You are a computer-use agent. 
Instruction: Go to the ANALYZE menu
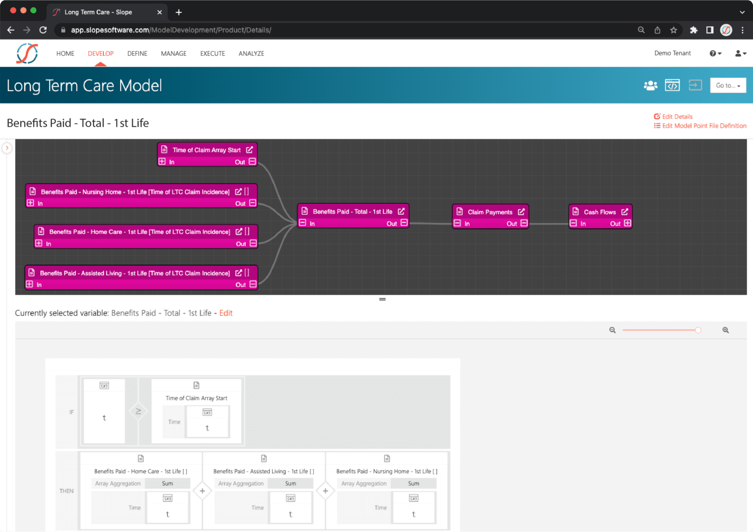click(x=251, y=53)
